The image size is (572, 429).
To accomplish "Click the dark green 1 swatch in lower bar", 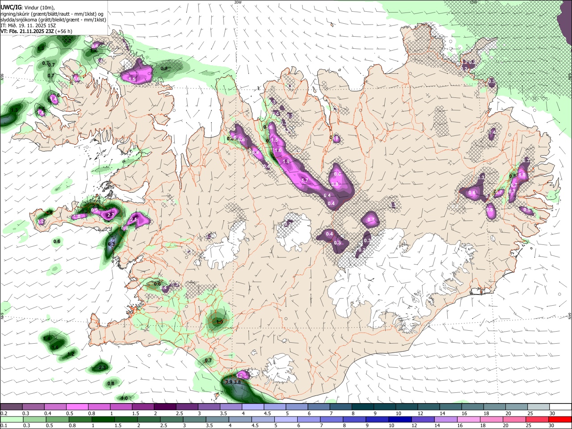I will coord(103,419).
